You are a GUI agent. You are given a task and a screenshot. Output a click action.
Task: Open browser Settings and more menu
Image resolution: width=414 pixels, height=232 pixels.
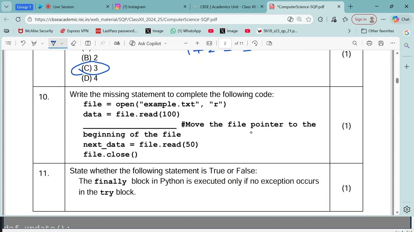point(383,19)
